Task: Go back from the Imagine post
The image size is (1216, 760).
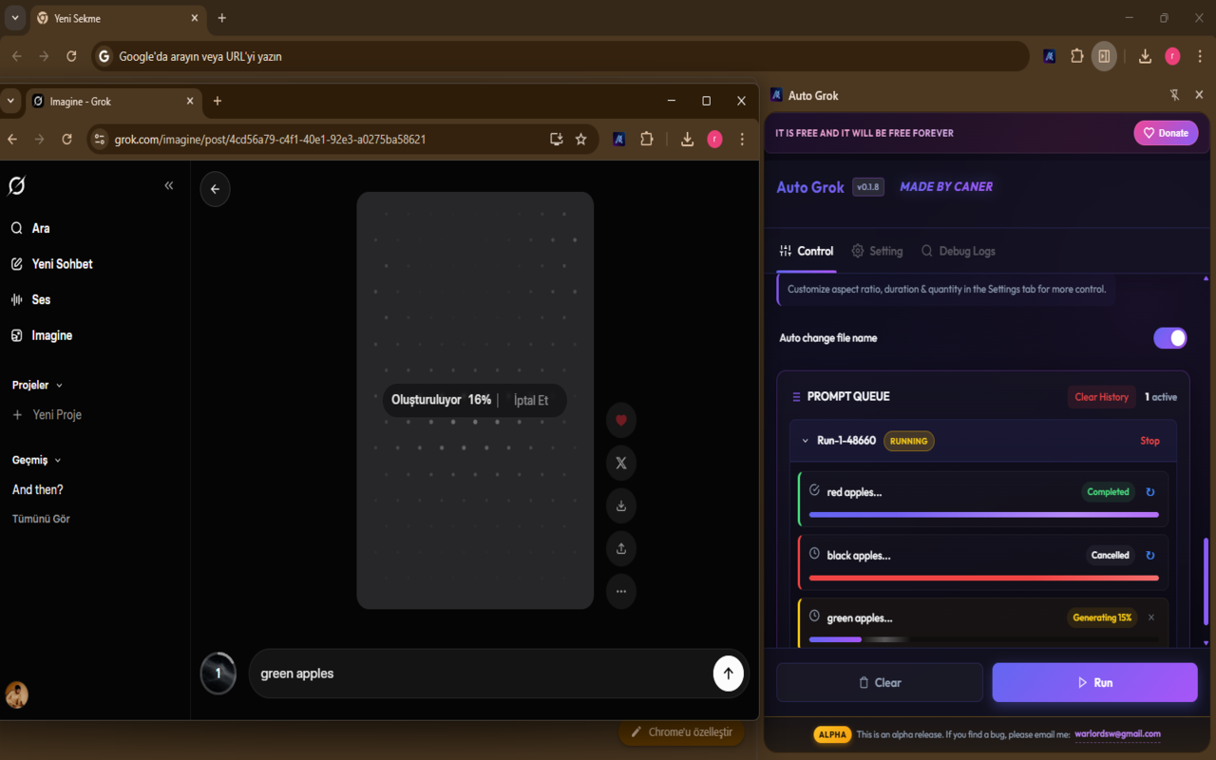Action: point(215,189)
